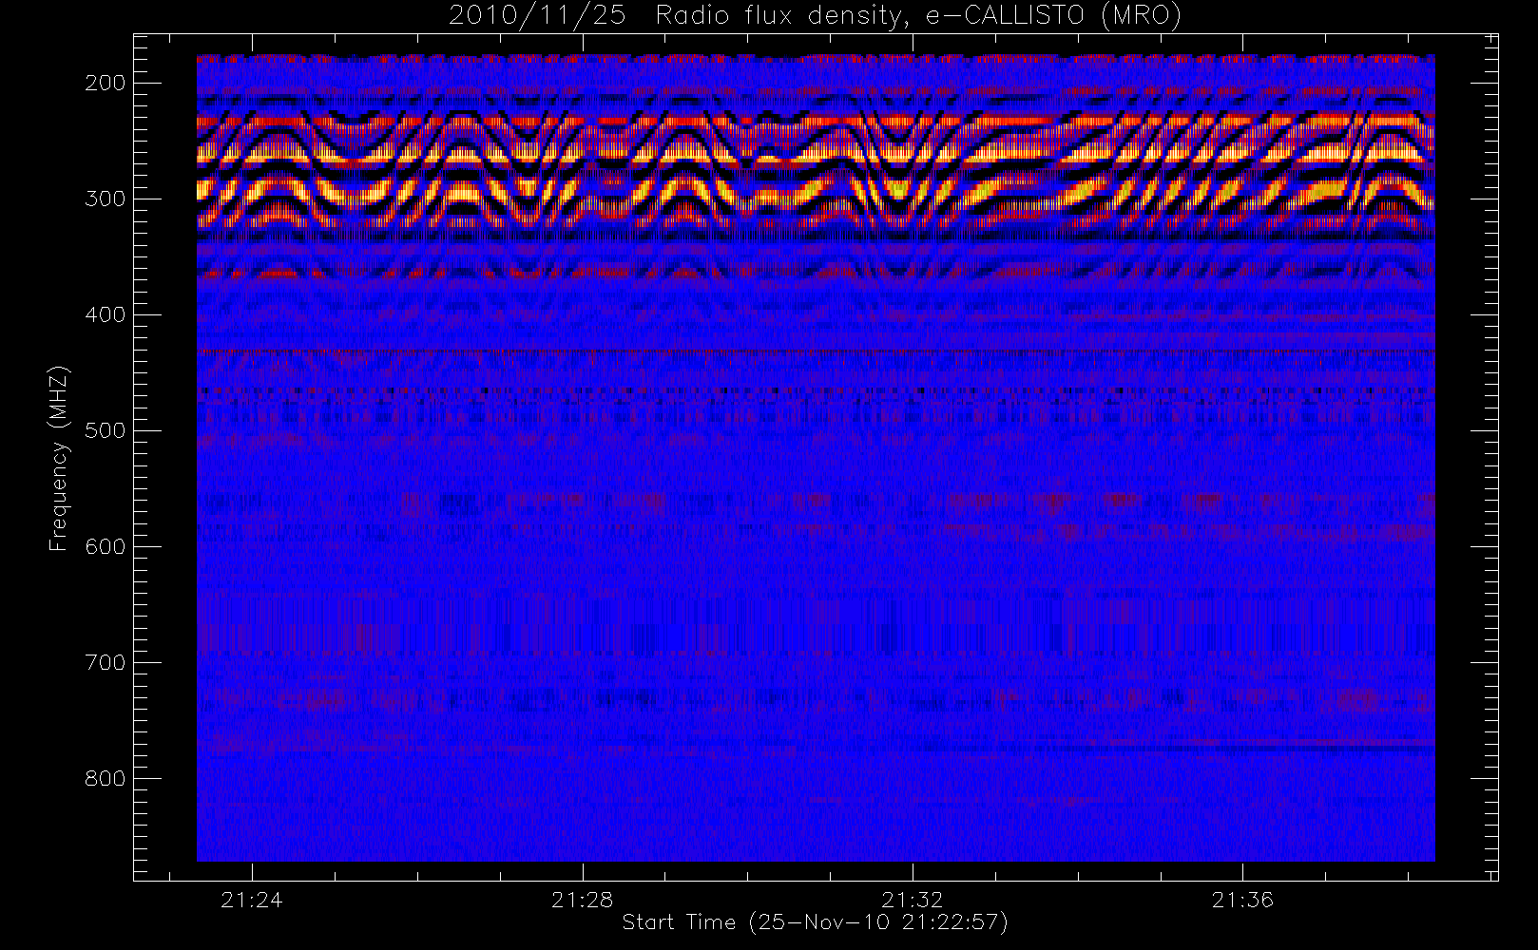This screenshot has height=950, width=1538.
Task: Click the 700 frequency tick label
Action: click(105, 662)
